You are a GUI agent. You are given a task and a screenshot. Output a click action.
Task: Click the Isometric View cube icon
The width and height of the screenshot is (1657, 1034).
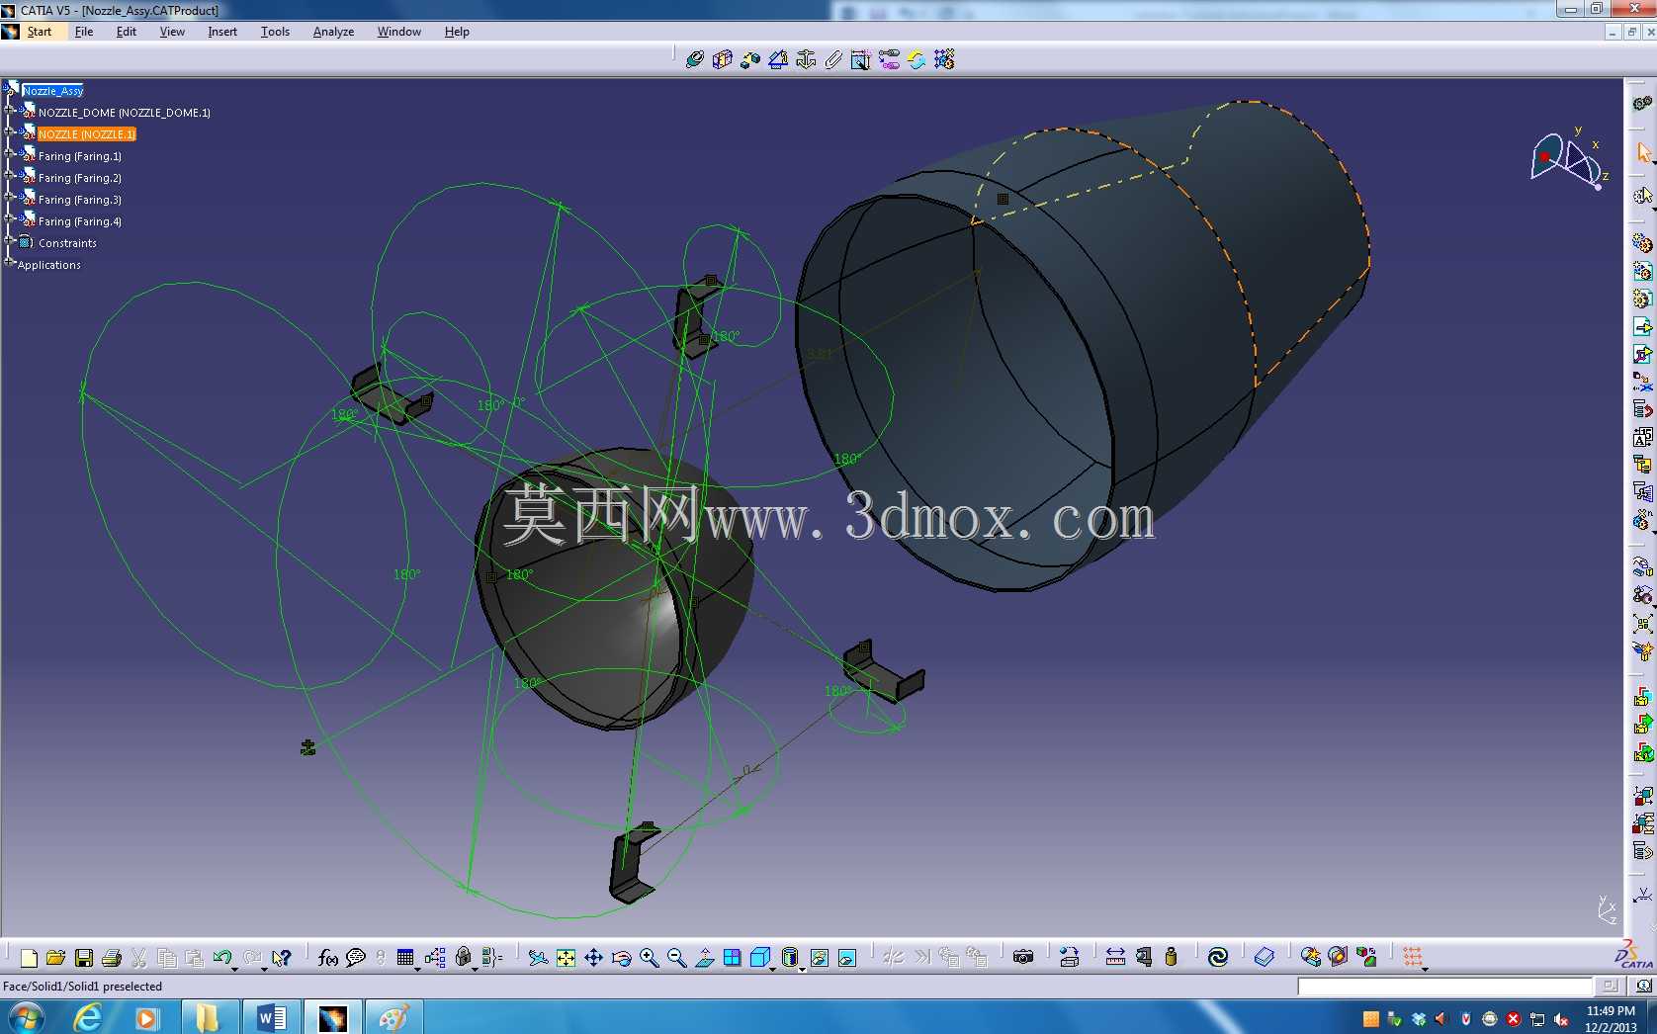(759, 957)
